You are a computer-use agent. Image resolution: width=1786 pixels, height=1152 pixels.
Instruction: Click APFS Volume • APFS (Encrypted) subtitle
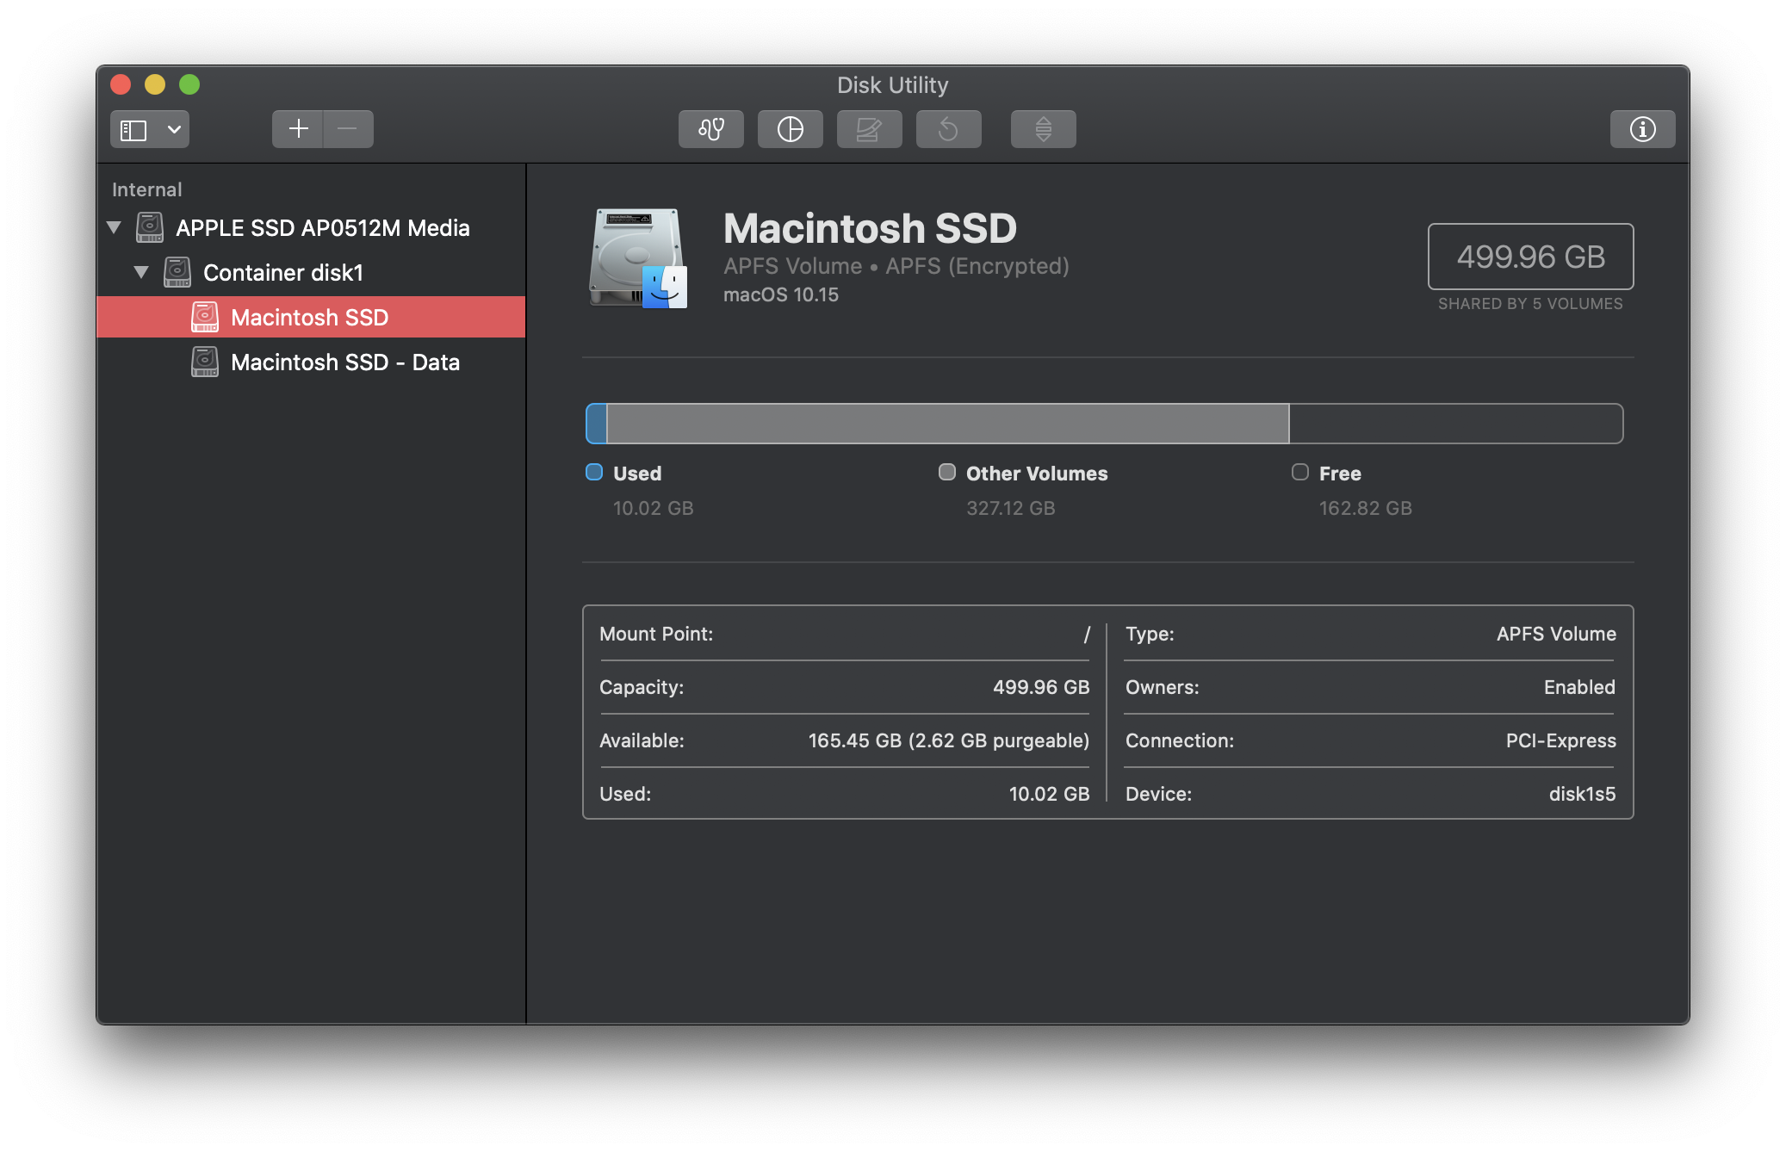coord(896,266)
